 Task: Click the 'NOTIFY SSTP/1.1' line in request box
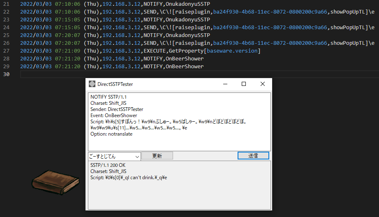(109, 97)
